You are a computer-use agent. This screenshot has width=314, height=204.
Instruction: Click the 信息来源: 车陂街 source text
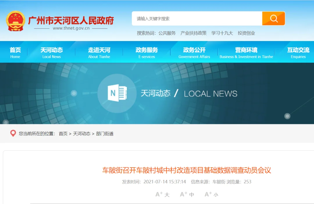(x=208, y=182)
